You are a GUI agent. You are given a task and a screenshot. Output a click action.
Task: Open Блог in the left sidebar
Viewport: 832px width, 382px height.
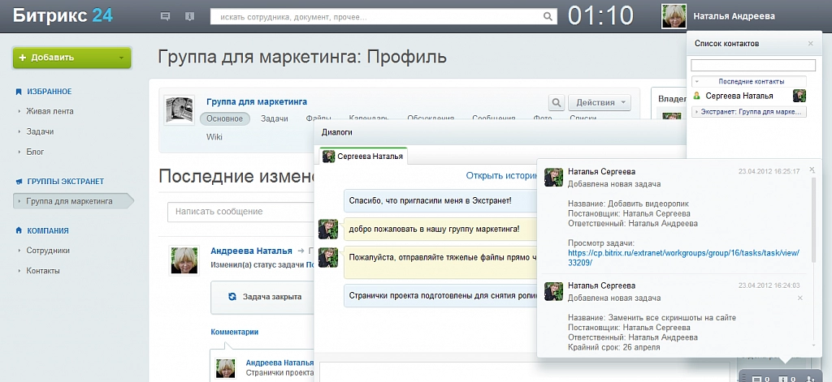tap(35, 152)
